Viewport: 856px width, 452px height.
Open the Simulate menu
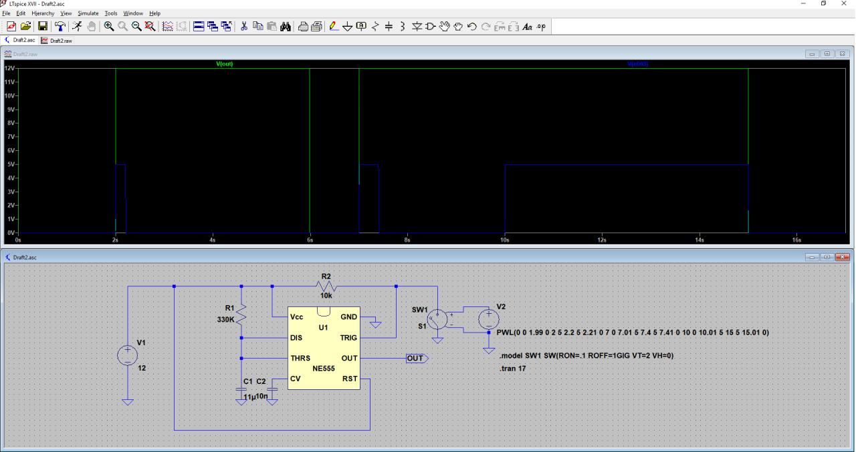[x=88, y=13]
